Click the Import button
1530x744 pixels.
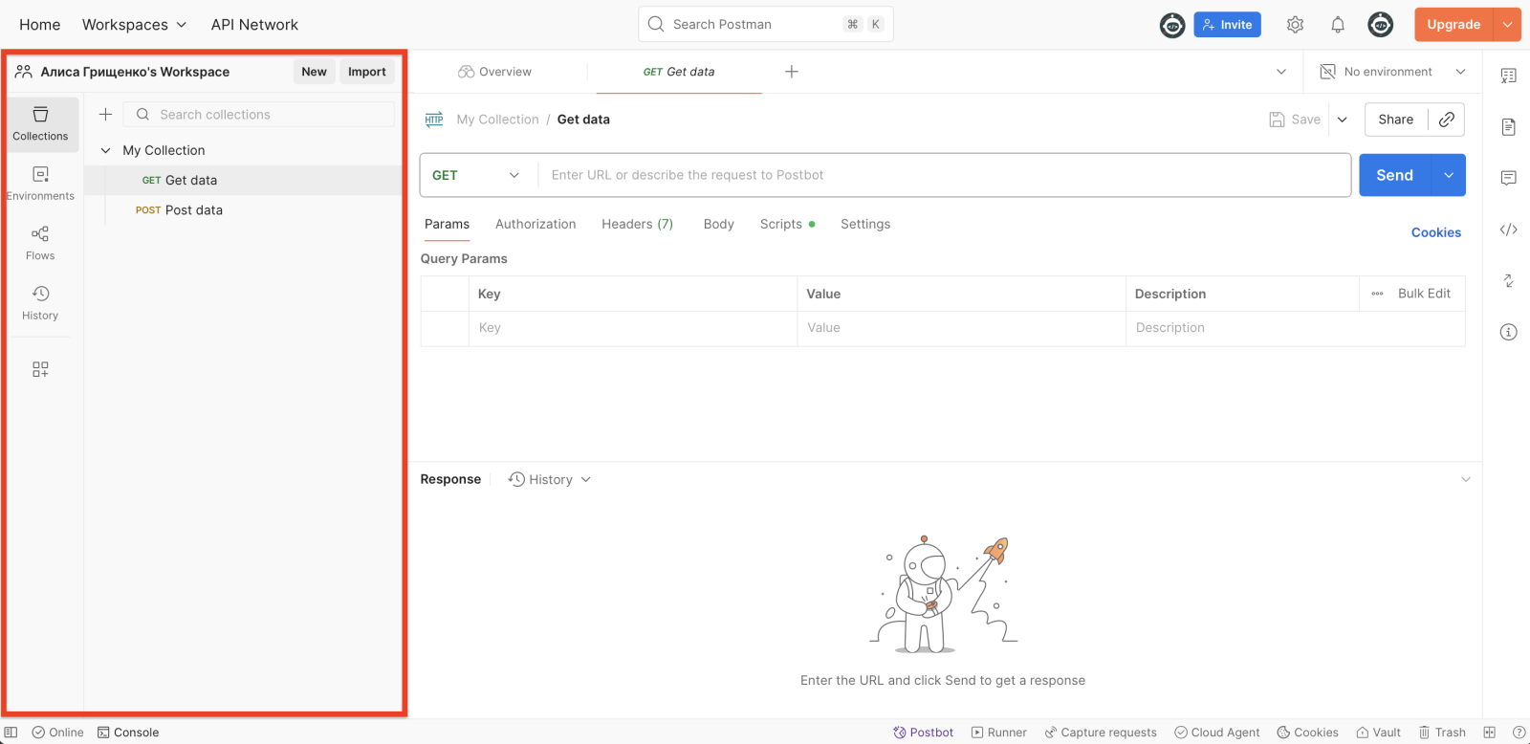pos(367,72)
